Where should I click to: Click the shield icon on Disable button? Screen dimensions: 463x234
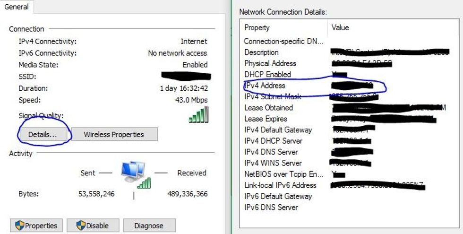point(81,225)
